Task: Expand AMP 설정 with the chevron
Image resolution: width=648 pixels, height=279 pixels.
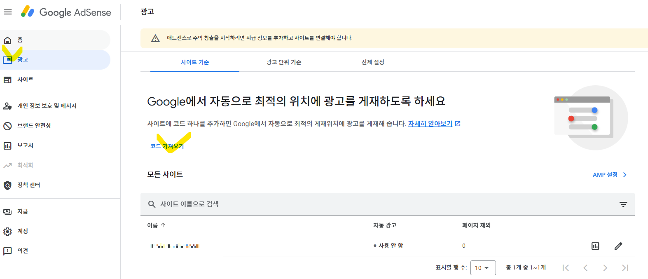Action: click(625, 175)
